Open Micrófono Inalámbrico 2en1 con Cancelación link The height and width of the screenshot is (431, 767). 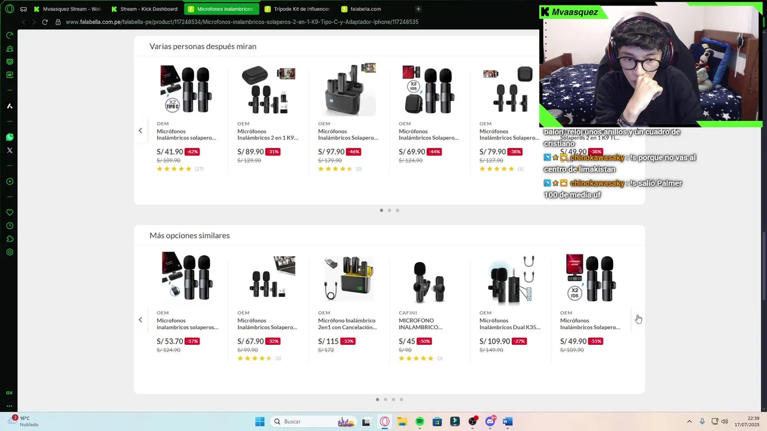[x=348, y=324]
